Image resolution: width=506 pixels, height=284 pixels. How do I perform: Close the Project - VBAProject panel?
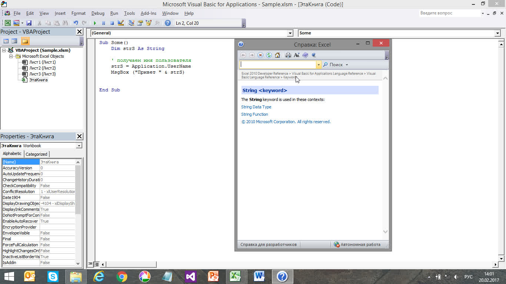(x=80, y=32)
